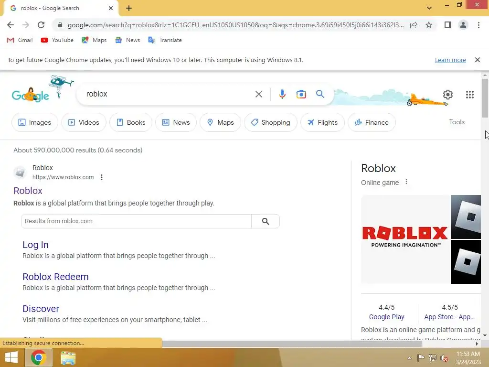Open the Chrome profile avatar
The image size is (489, 367).
click(463, 25)
